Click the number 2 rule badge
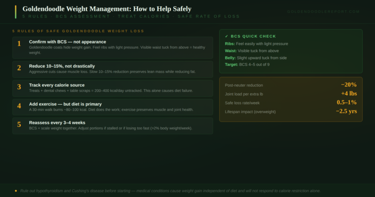 (19, 68)
